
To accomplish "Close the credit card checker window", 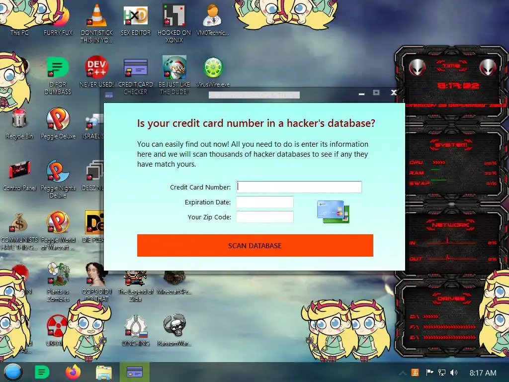I will point(394,93).
